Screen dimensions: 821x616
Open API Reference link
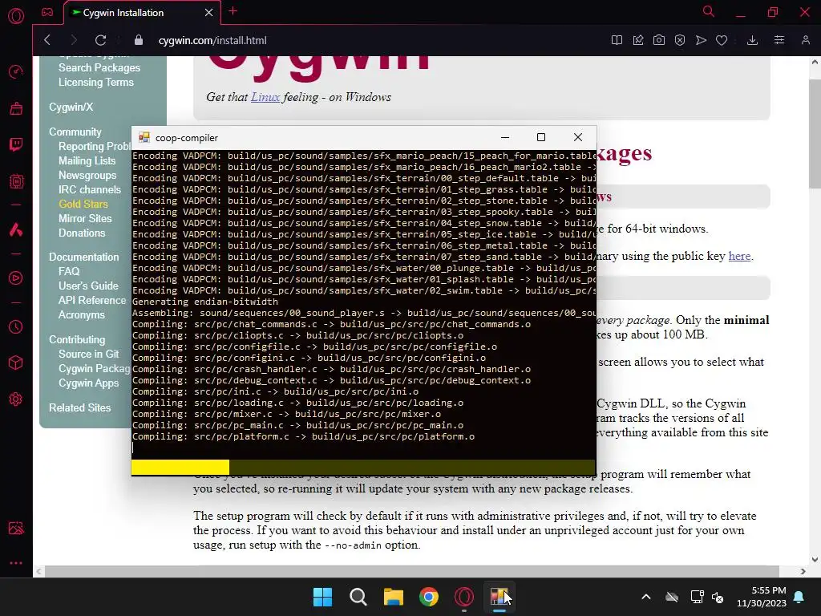92,300
